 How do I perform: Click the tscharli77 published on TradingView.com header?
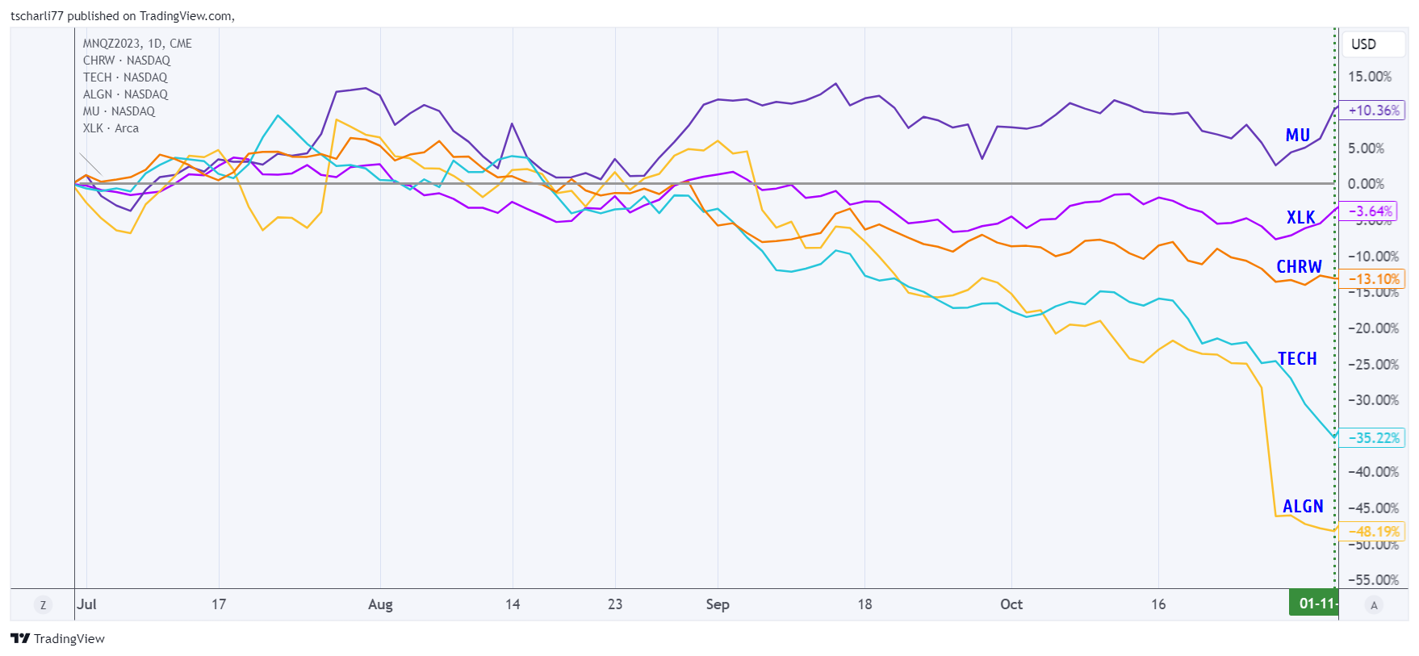coord(123,16)
